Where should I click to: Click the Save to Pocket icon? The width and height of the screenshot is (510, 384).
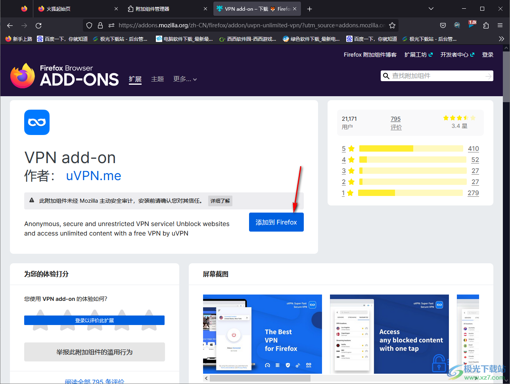pos(443,25)
